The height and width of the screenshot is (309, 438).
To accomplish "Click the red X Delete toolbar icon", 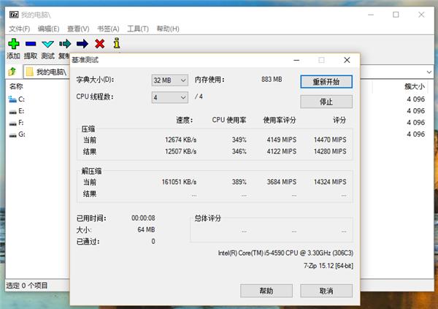I will (99, 44).
